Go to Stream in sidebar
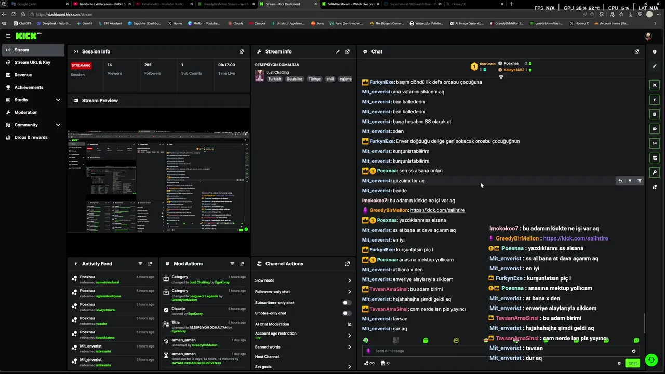 click(34, 50)
